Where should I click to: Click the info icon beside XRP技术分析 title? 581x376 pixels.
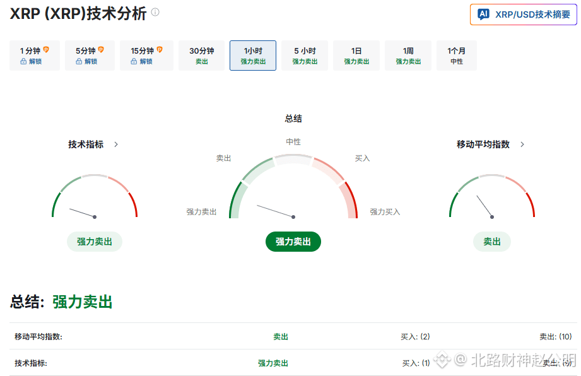coord(155,12)
